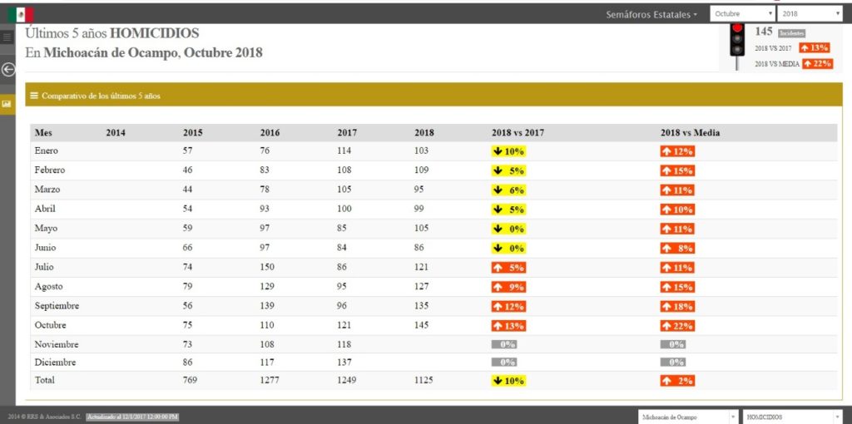The width and height of the screenshot is (852, 424).
Task: Select the Marzo row label
Action: coord(47,190)
